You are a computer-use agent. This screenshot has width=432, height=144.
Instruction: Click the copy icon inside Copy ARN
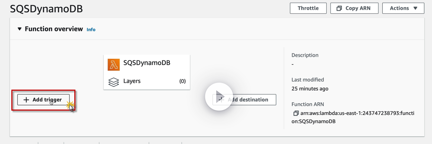339,8
